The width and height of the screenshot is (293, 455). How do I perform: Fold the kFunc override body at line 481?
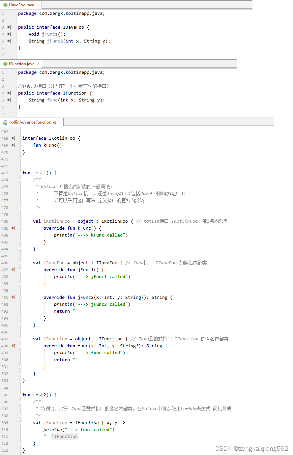coord(20,228)
